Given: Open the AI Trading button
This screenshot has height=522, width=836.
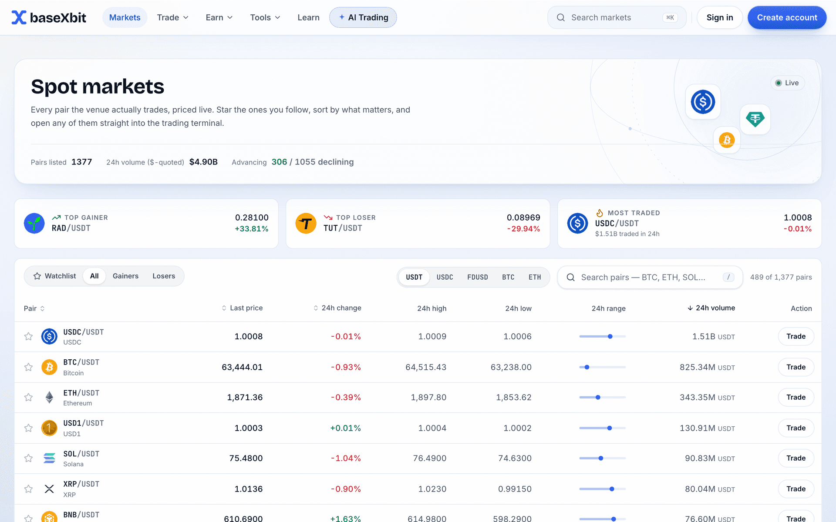Looking at the screenshot, I should click(363, 17).
